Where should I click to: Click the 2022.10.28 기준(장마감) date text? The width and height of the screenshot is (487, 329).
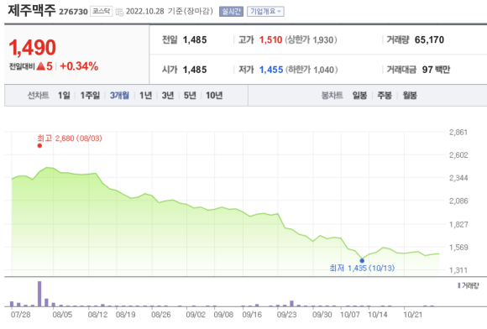point(170,12)
